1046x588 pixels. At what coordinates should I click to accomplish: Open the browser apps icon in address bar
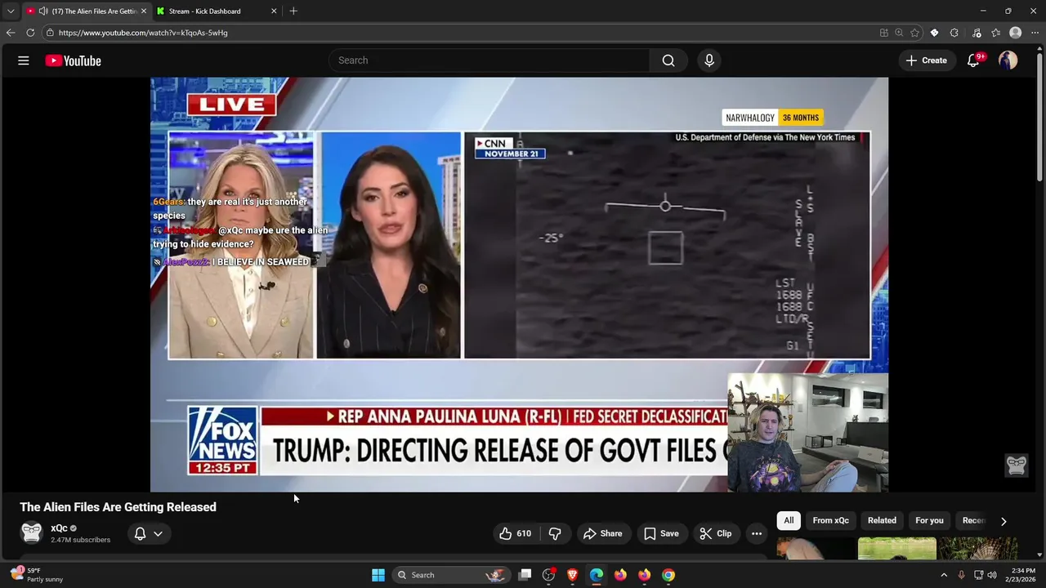[883, 33]
